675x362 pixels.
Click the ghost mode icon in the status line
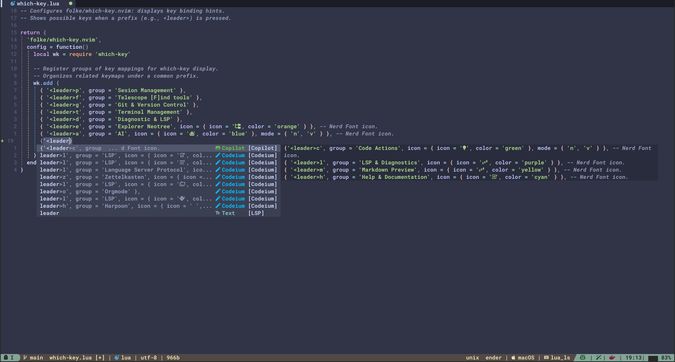(x=6, y=358)
